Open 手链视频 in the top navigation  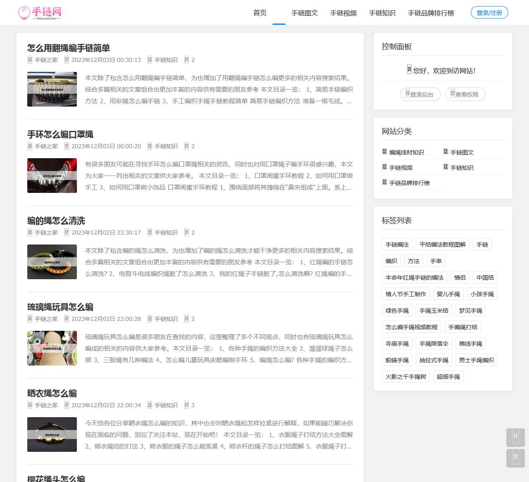[343, 13]
